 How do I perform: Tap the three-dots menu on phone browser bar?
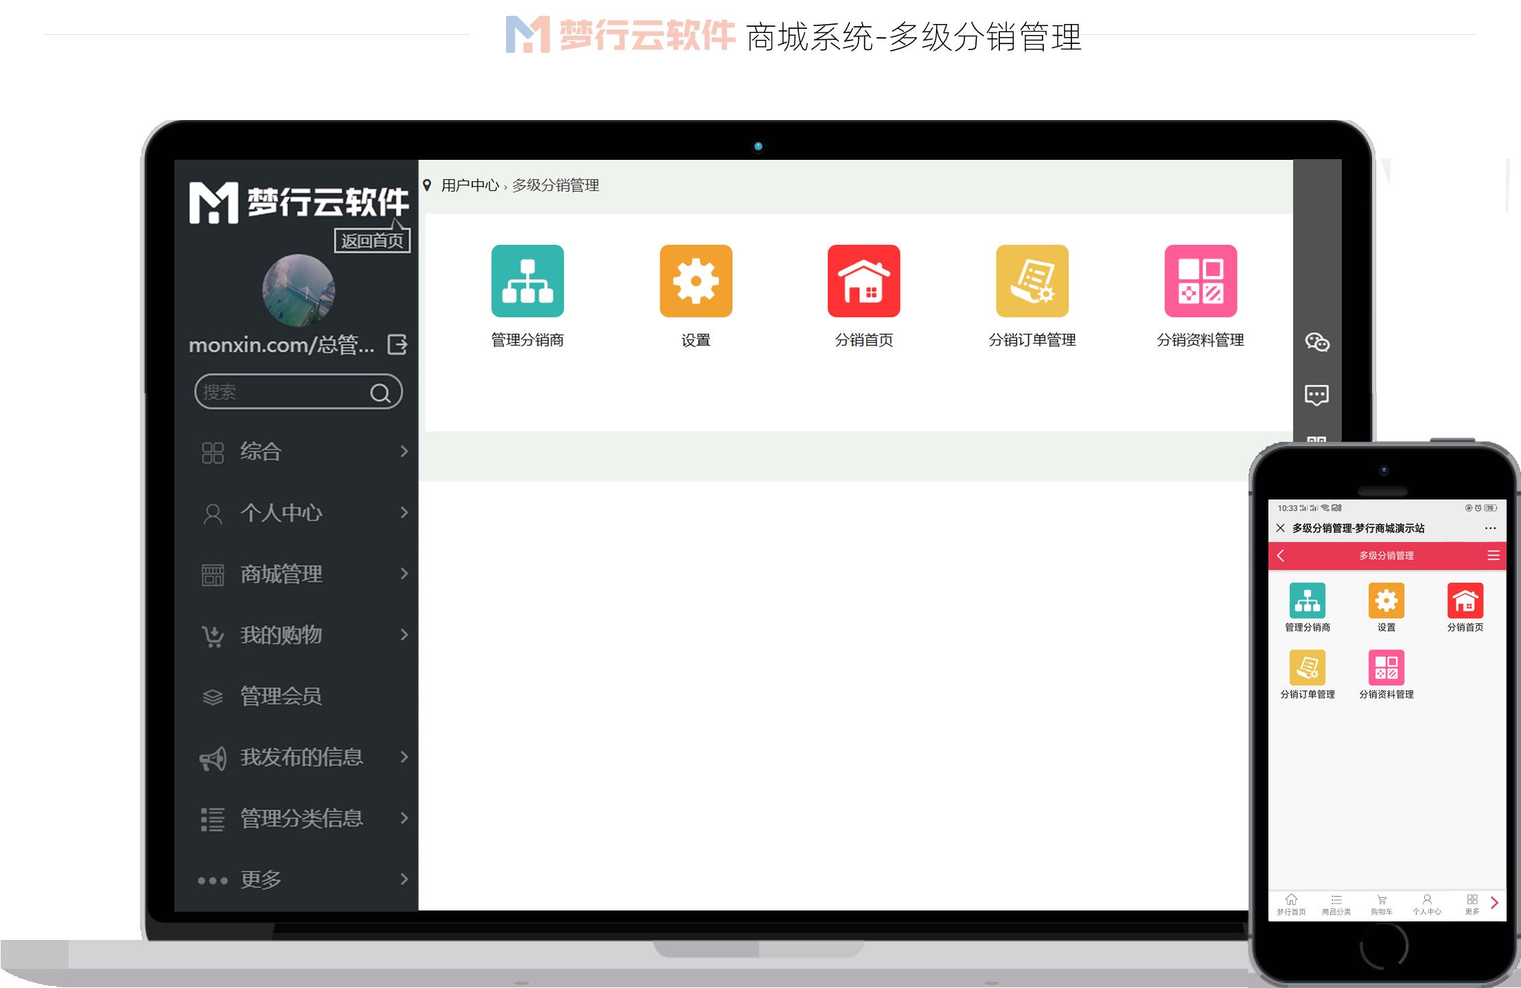[1490, 528]
